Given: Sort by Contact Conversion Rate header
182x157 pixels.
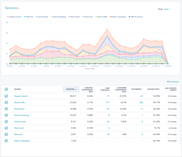Looking at the screenshot, I should click(87, 90).
